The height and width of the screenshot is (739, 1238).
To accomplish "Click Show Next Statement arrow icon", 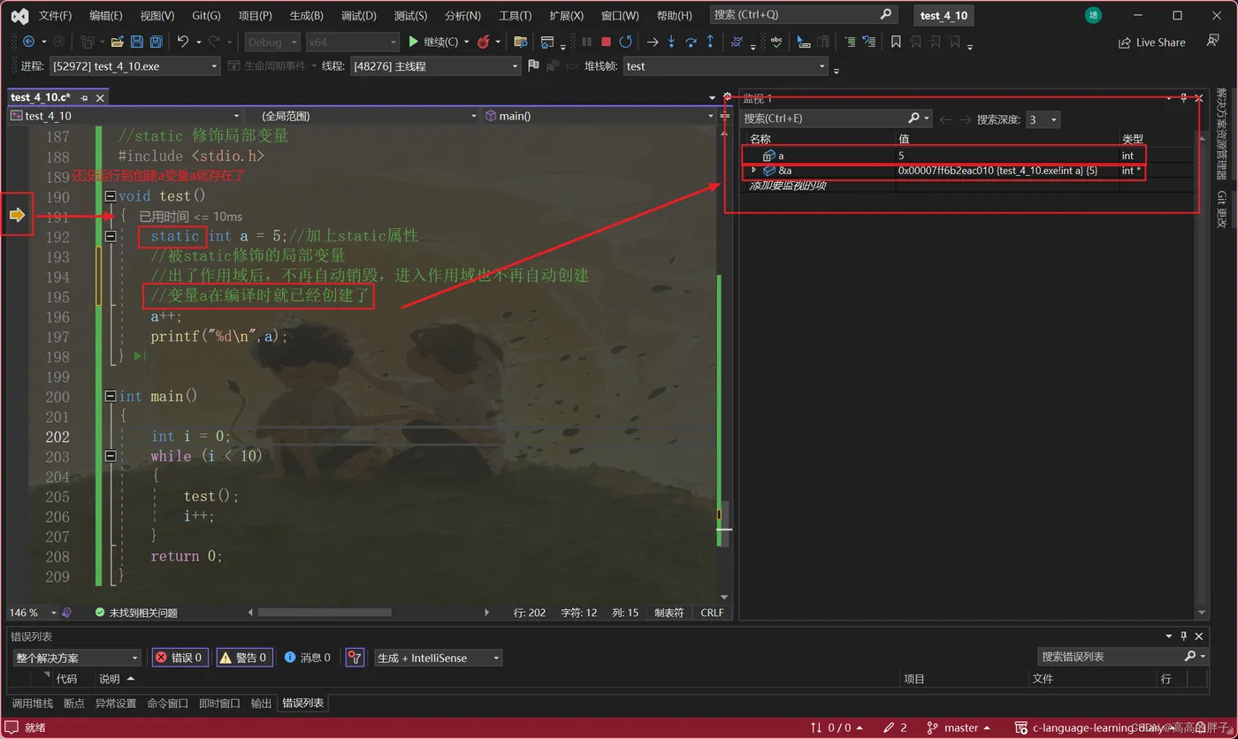I will [653, 42].
